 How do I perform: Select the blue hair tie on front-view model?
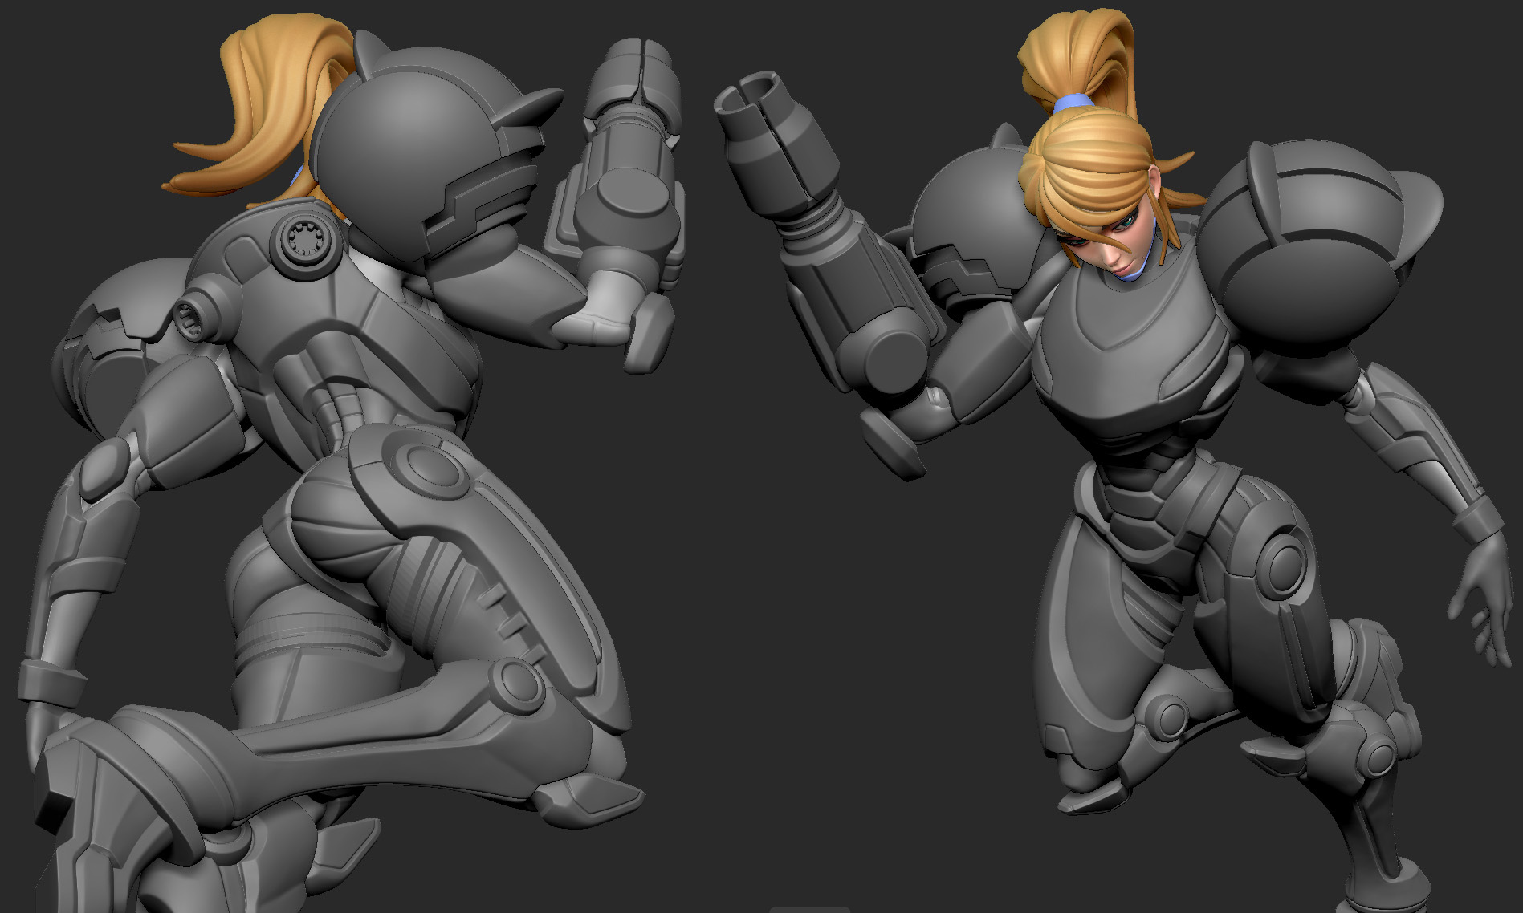(1073, 103)
